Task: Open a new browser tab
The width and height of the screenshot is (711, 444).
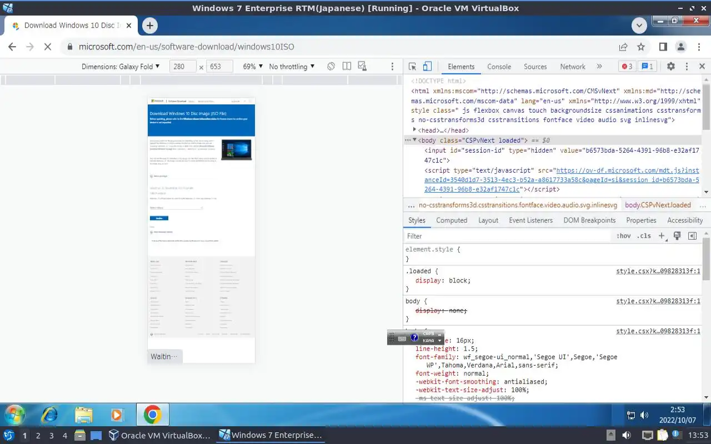Action: tap(149, 26)
